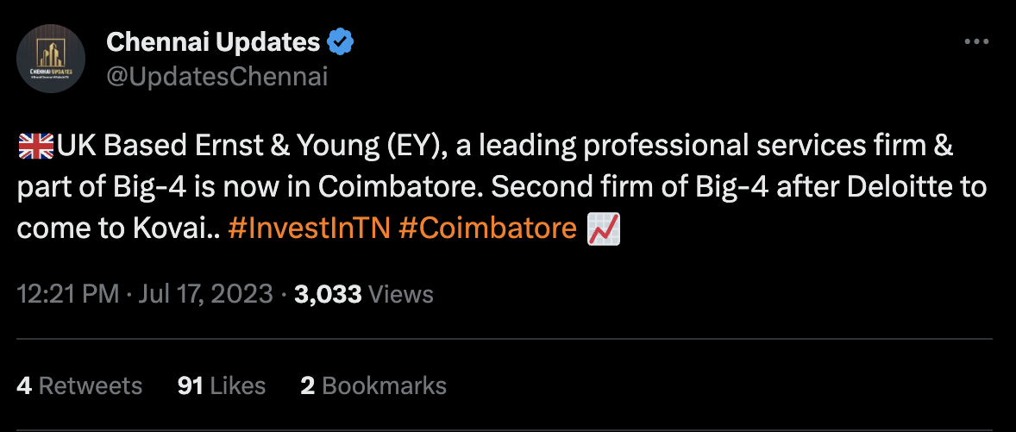The image size is (1016, 432).
Task: Click the UK flag emoji
Action: [36, 147]
